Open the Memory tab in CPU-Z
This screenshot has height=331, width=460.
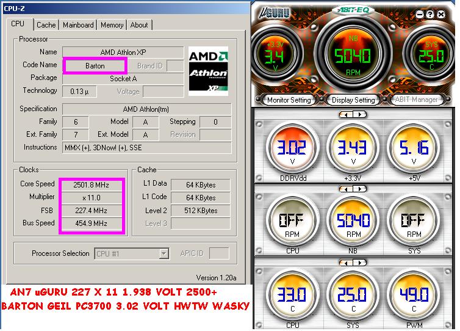[112, 25]
